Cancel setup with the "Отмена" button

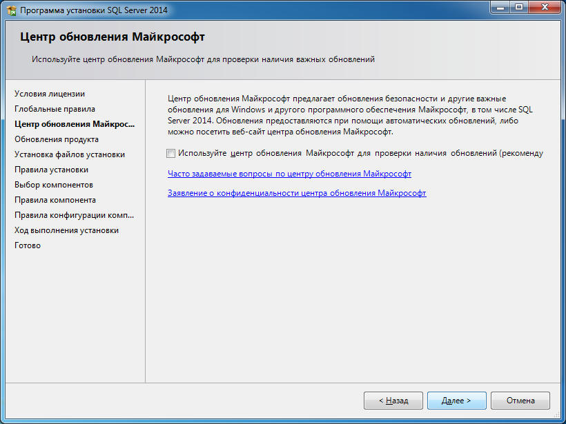point(520,401)
